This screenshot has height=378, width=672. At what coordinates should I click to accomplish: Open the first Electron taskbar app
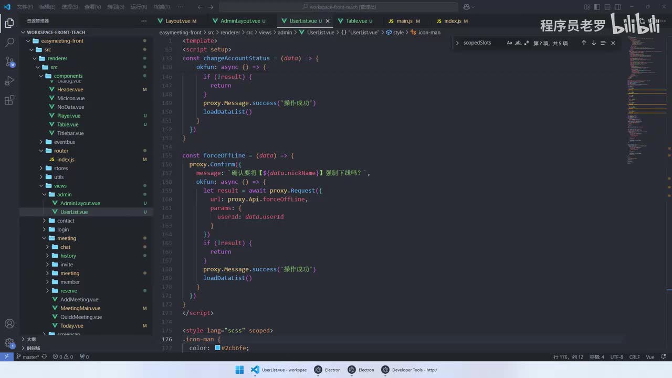tap(328, 370)
